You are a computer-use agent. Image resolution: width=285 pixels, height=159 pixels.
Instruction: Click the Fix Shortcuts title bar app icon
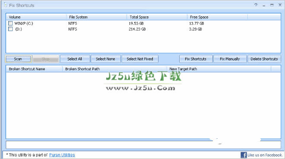[6, 5]
